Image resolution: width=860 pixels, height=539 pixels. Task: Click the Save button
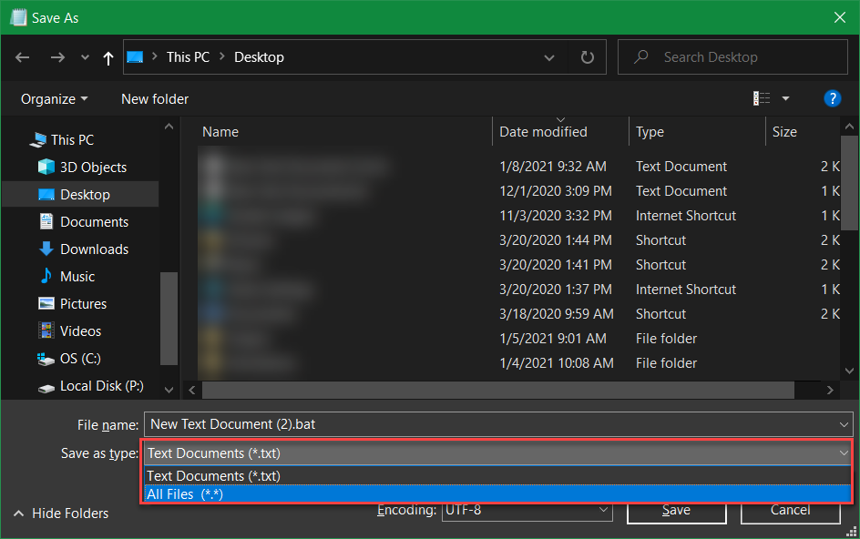[x=676, y=510]
